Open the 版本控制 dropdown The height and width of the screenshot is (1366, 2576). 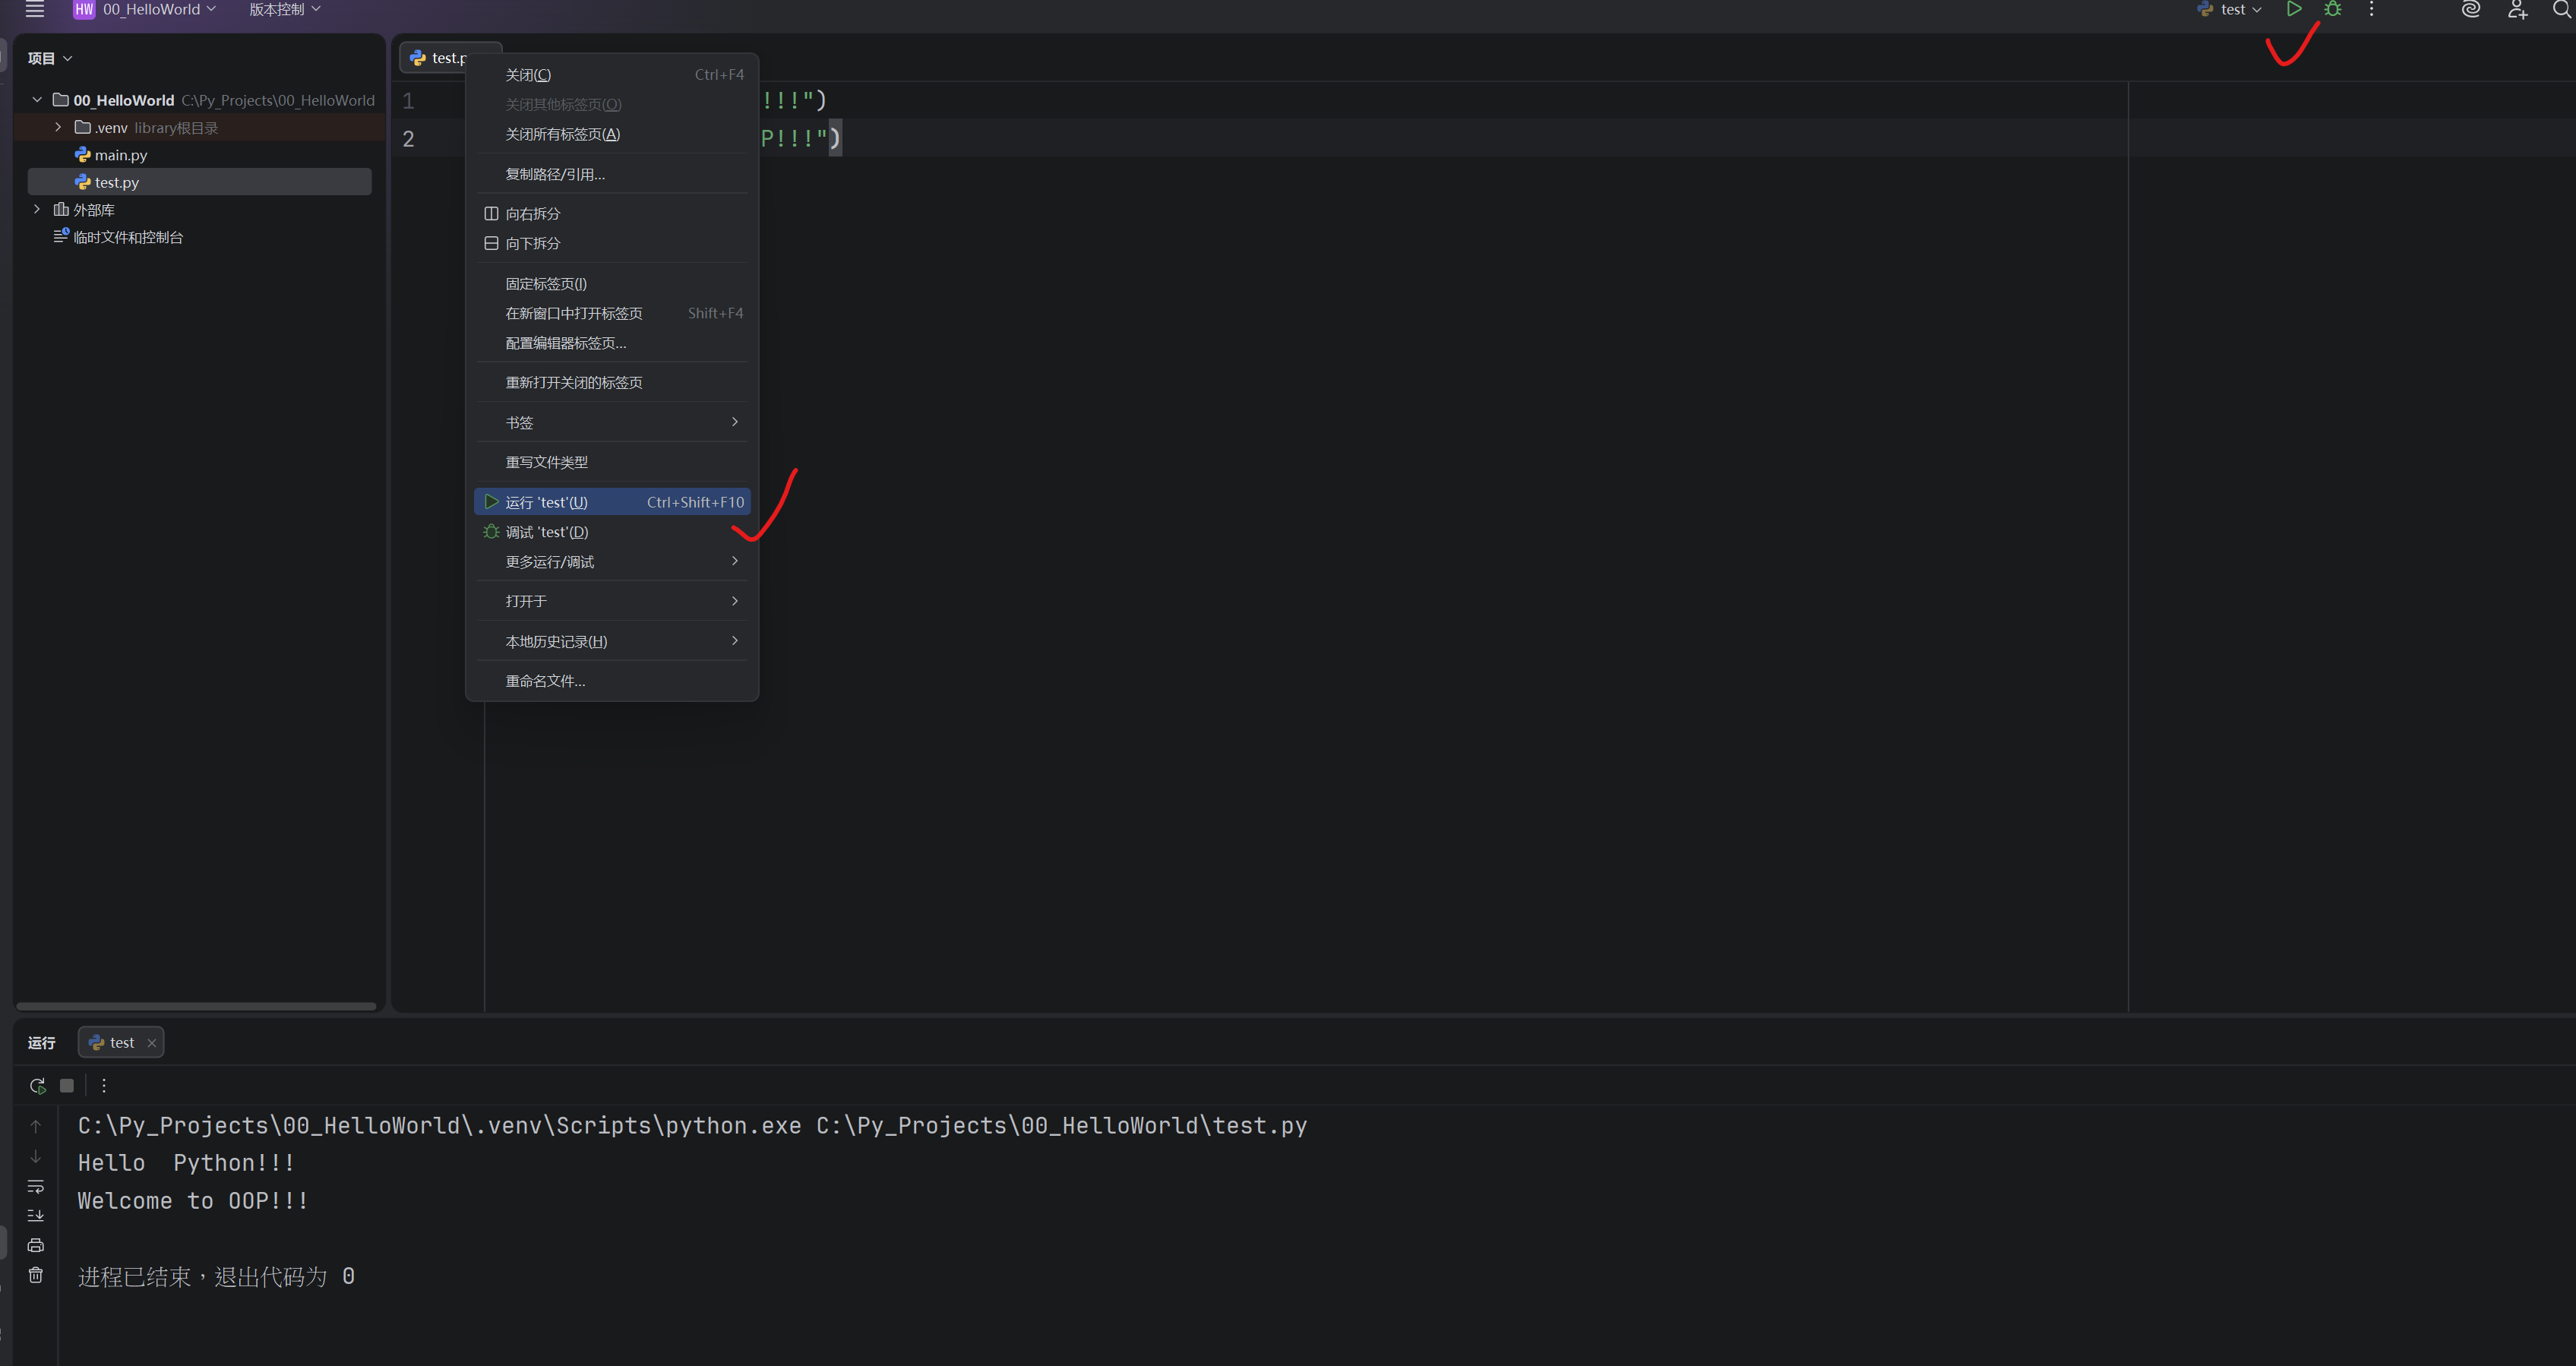(284, 9)
